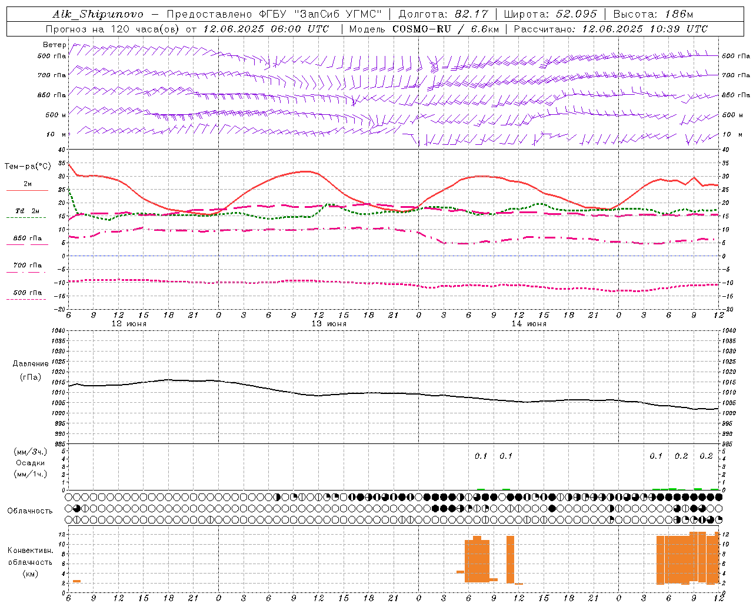
Task: Select the Долгота: 82.17 header field
Action: (x=444, y=14)
